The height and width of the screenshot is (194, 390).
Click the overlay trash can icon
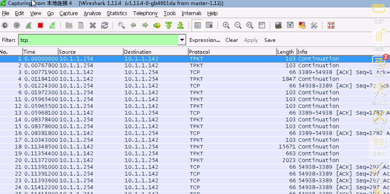click(379, 37)
